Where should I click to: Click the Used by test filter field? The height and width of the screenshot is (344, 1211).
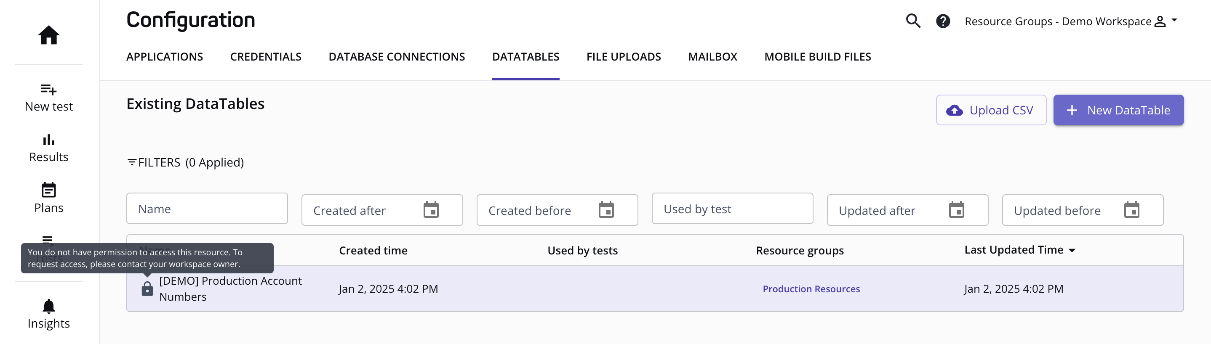tap(732, 209)
